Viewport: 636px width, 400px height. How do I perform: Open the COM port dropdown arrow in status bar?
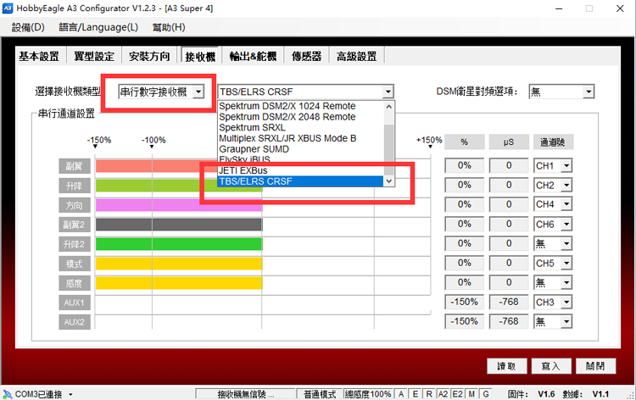point(70,394)
